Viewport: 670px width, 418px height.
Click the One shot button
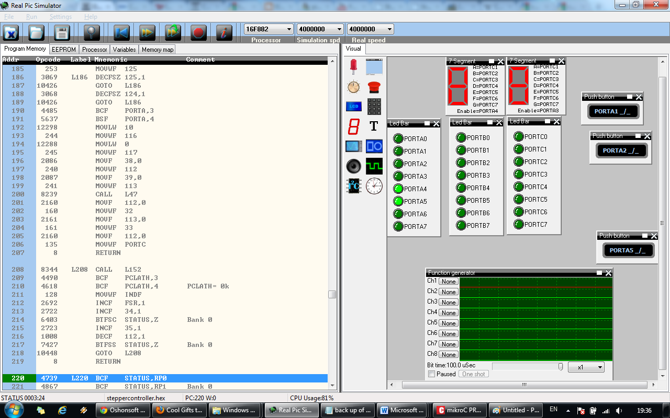(474, 374)
